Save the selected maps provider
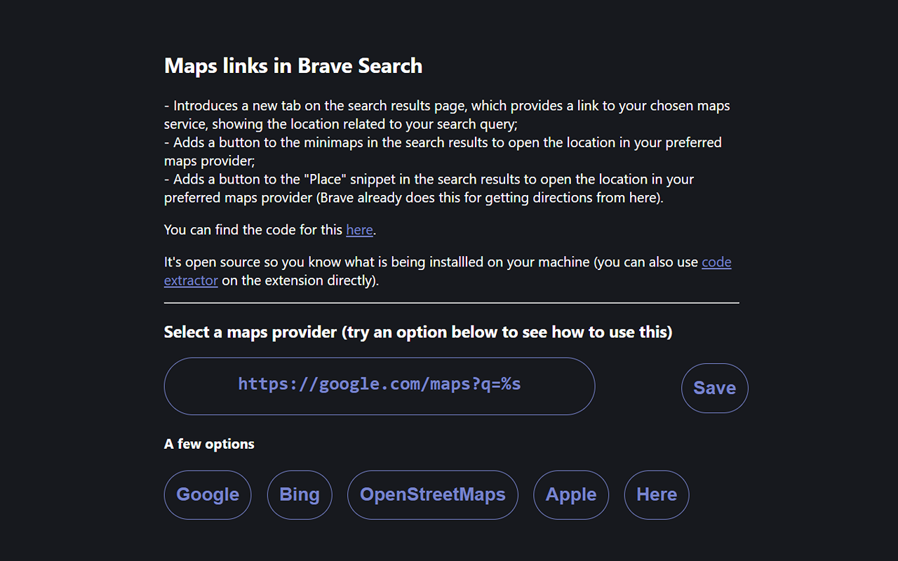The image size is (898, 561). [x=714, y=388]
